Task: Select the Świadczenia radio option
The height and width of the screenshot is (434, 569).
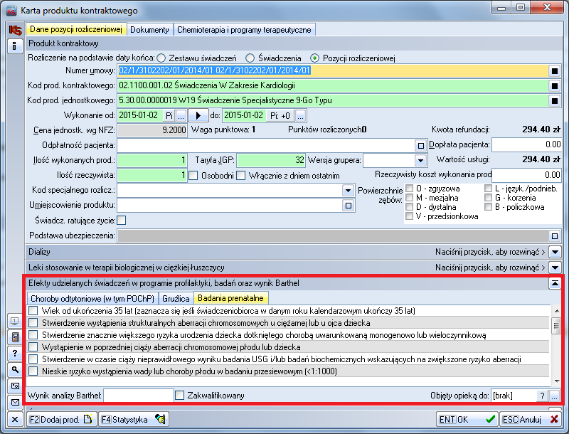Action: [250, 58]
